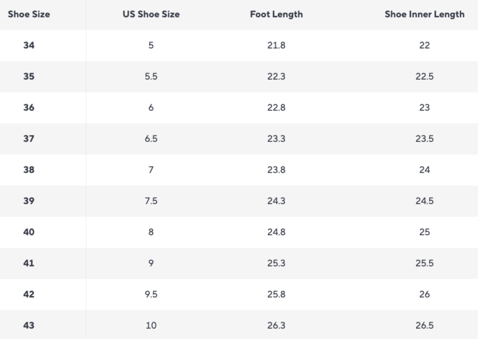478x339 pixels.
Task: Click shoe inner length 23.5 cell
Action: [424, 139]
